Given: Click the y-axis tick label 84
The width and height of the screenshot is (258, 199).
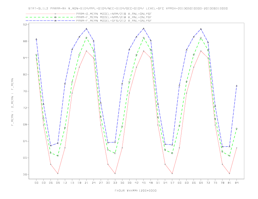Looking at the screenshot, I should click(x=26, y=58).
